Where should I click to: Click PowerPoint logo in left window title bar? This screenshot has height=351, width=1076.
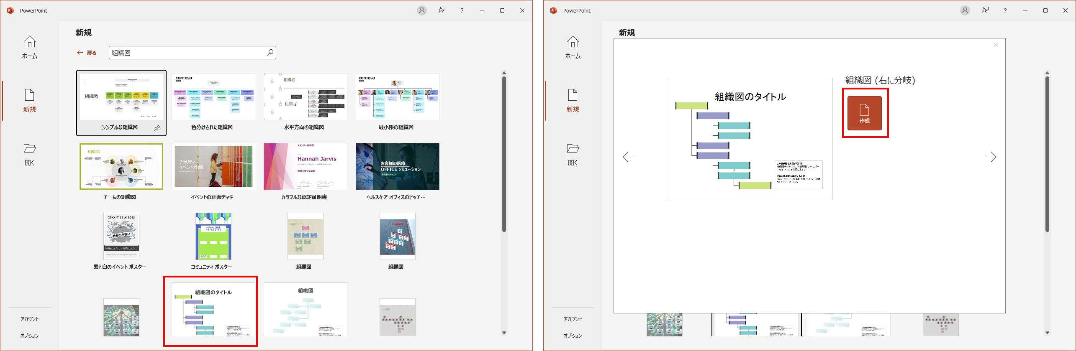point(10,10)
